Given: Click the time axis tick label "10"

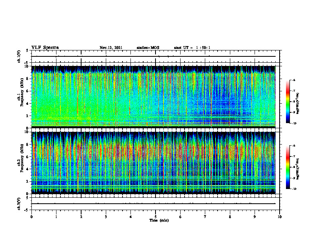Looking at the screenshot, I should (x=280, y=217).
